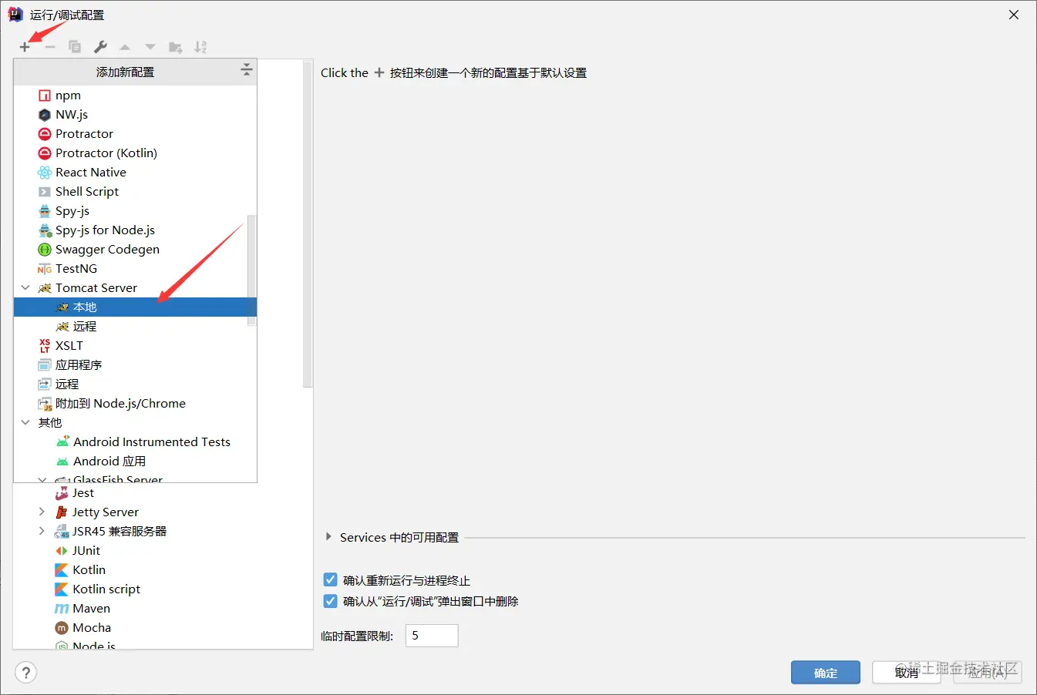
Task: Click the remove configuration minus icon
Action: pyautogui.click(x=50, y=47)
